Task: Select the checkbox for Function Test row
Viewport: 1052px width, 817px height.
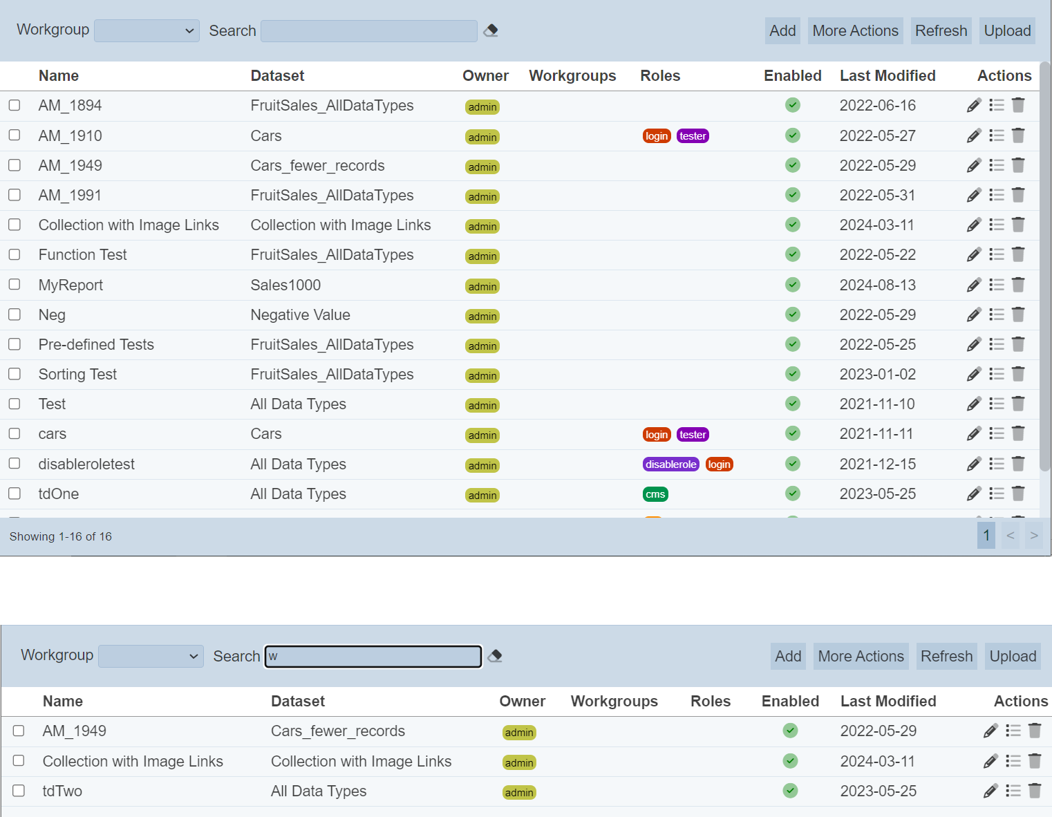Action: (x=15, y=255)
